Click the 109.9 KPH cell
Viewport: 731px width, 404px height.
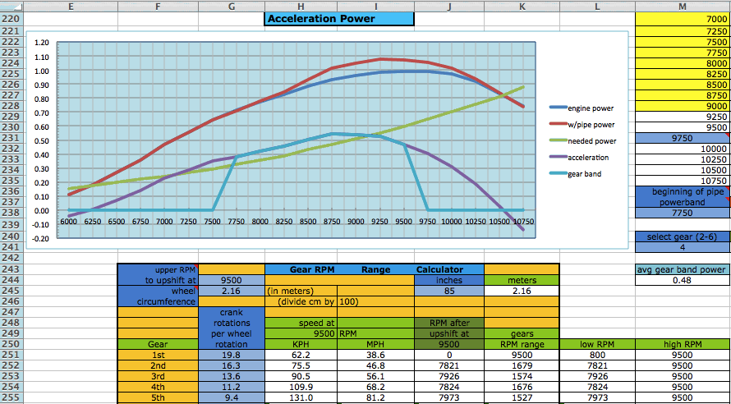pyautogui.click(x=301, y=388)
